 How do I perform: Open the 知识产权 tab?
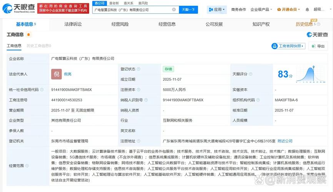click(x=261, y=24)
